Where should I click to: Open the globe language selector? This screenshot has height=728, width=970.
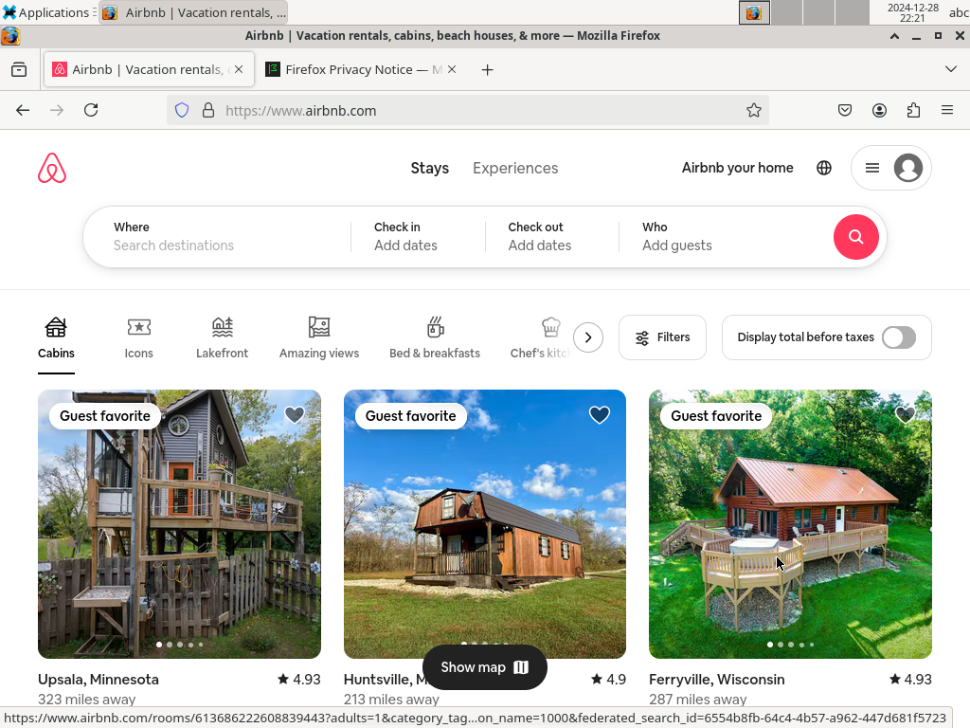pos(823,168)
